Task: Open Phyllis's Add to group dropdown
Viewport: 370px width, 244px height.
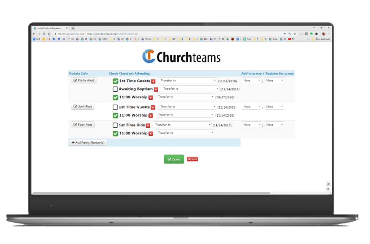Action: (251, 81)
